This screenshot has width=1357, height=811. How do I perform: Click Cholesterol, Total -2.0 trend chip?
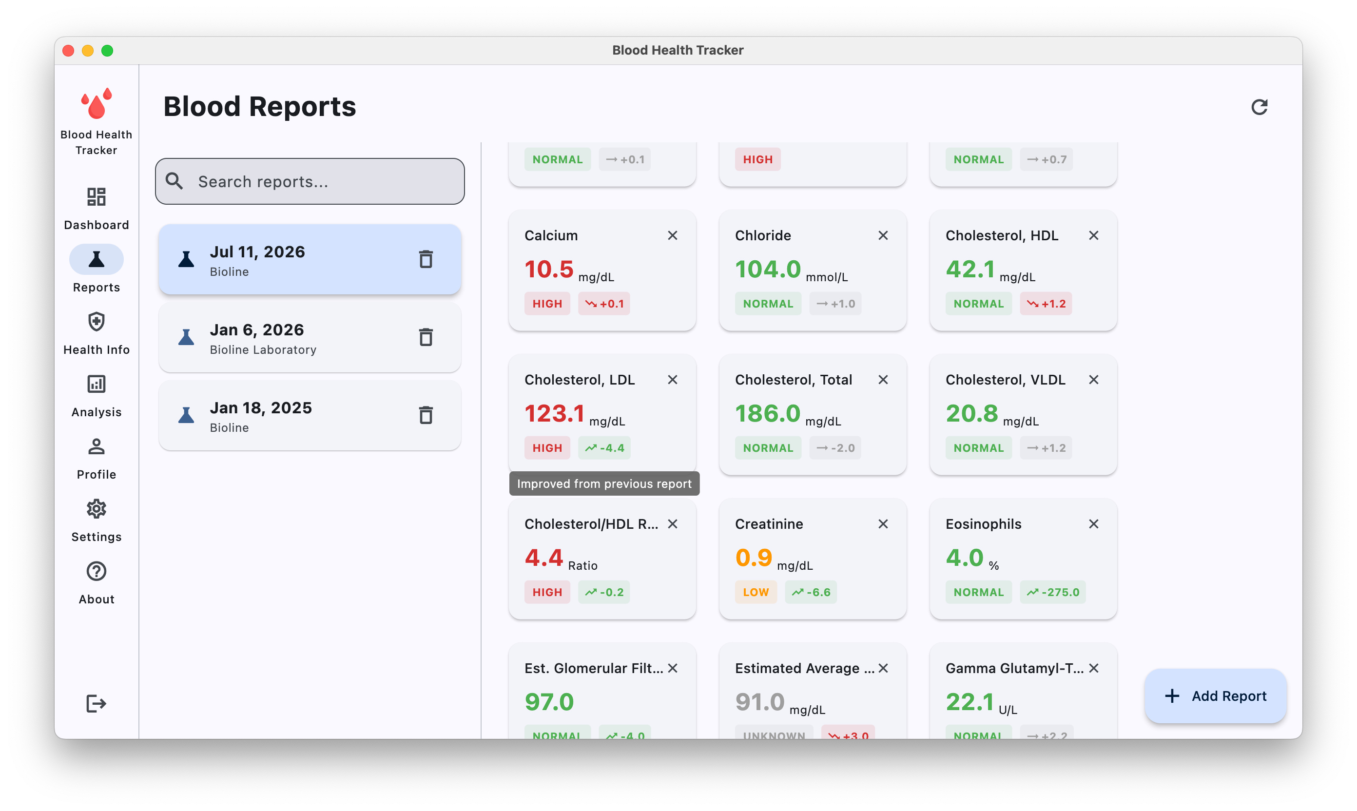[x=835, y=448]
